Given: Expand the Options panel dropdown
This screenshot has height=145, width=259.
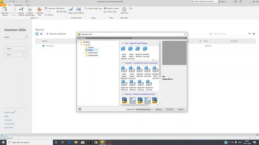Looking at the screenshot, I should pos(34,18).
